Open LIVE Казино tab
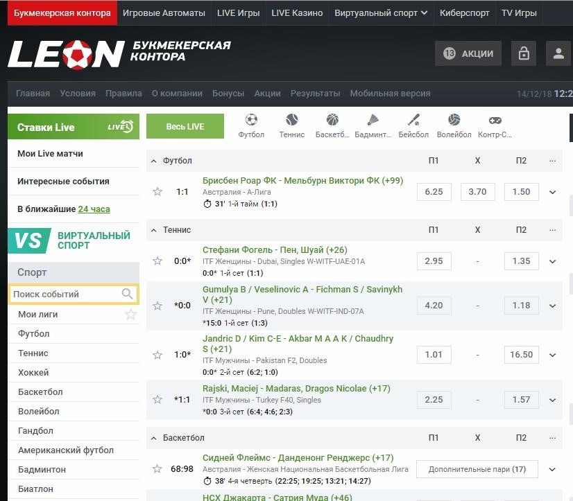This screenshot has width=573, height=501. point(297,12)
